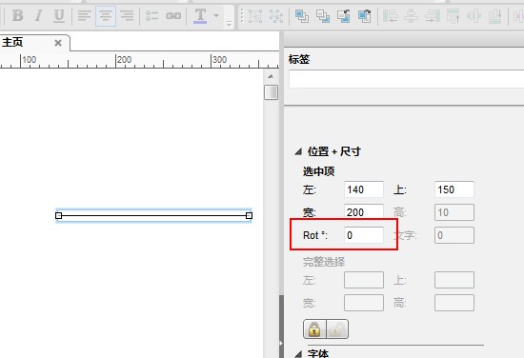Align widgets to bottom edges
The height and width of the screenshot is (358, 524).
coord(494,15)
